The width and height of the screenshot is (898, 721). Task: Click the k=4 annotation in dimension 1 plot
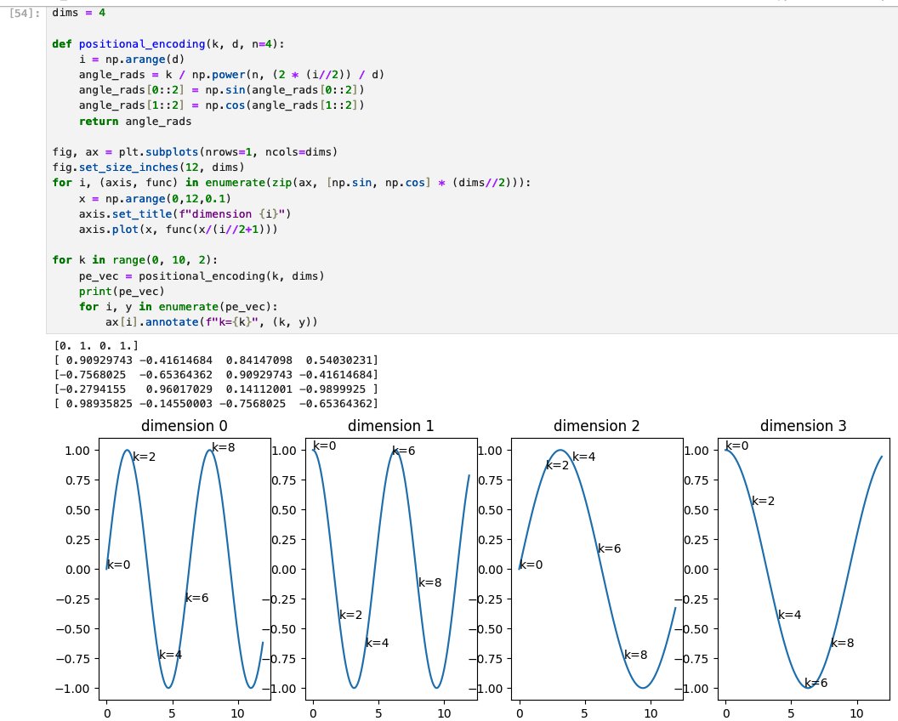coord(378,643)
